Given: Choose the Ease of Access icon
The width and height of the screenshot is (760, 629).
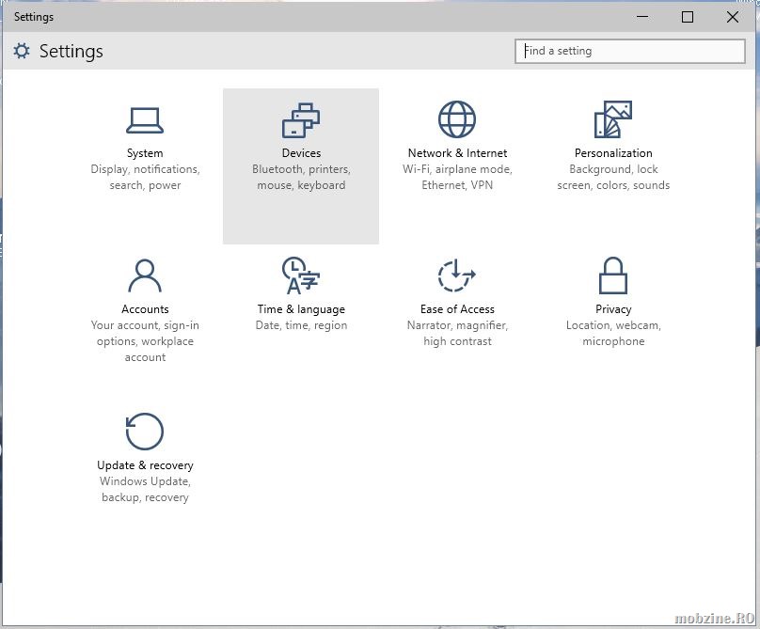Looking at the screenshot, I should 457,275.
